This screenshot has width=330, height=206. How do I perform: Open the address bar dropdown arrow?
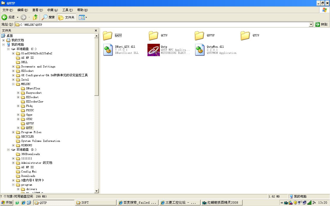(311, 24)
